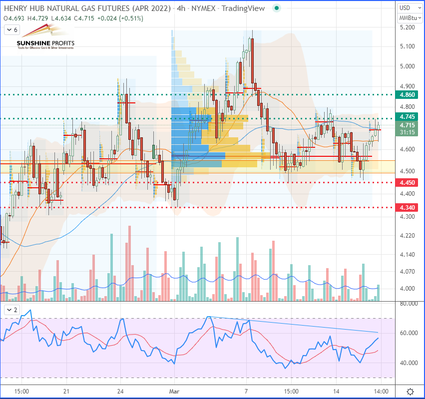Open the MMBtu unit dropdown
The height and width of the screenshot is (399, 425).
[x=410, y=18]
